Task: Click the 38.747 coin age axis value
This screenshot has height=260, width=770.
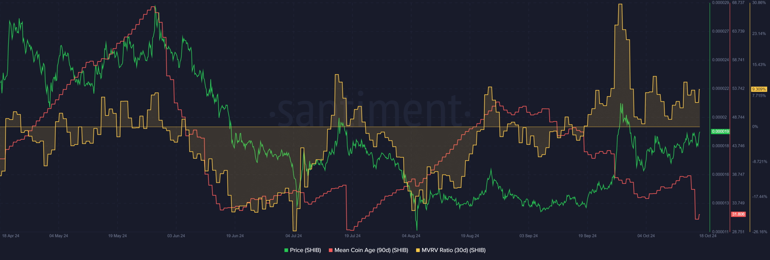Action: (738, 174)
